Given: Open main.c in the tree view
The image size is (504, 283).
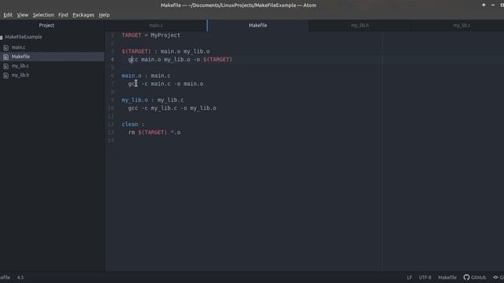Looking at the screenshot, I should coord(18,47).
